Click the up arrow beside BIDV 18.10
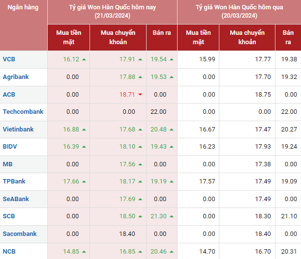This screenshot has height=259, width=301. tap(140, 147)
